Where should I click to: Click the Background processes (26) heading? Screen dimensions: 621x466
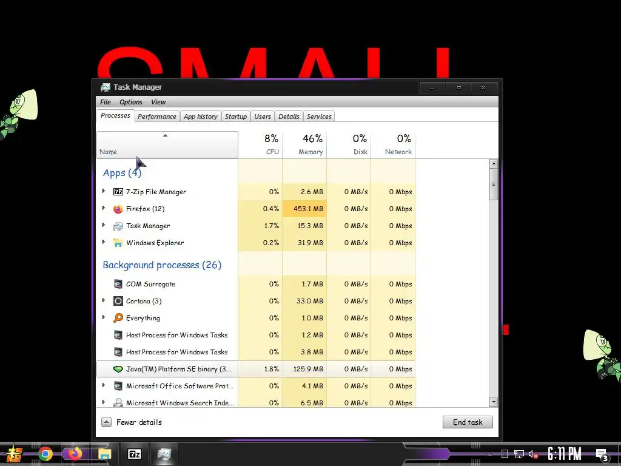[x=162, y=265]
